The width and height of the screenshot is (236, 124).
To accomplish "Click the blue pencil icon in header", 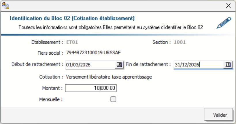I will [x=224, y=23].
